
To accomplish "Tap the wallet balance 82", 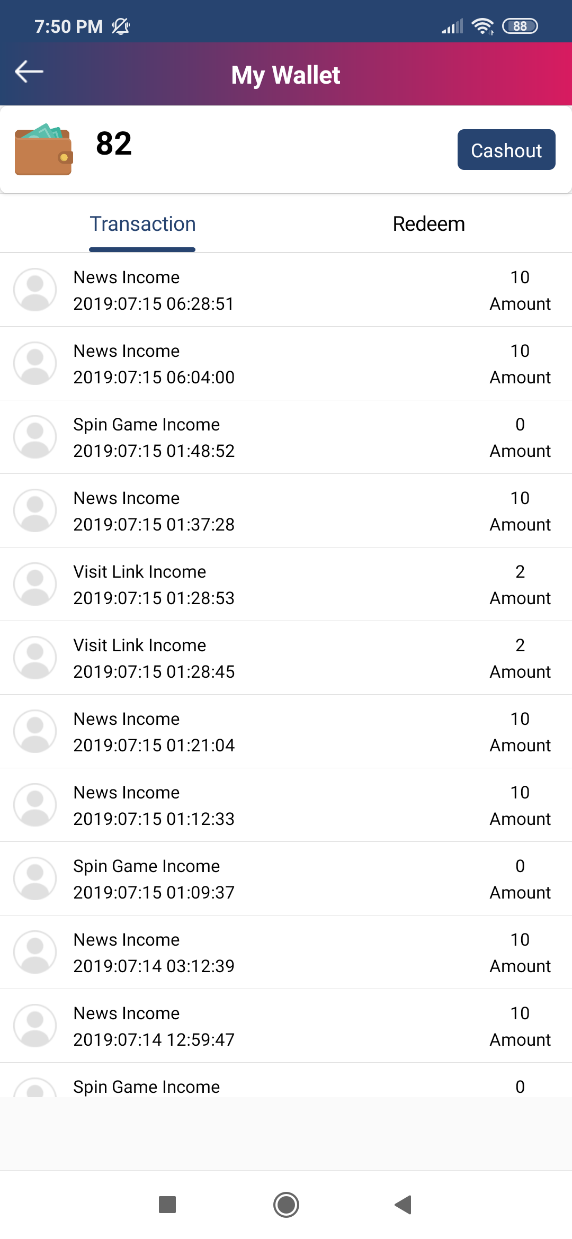I will tap(114, 143).
